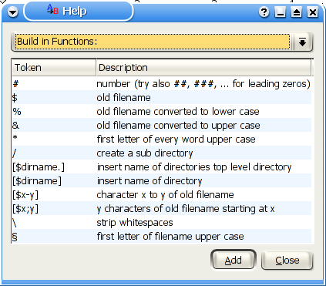Viewport: 326px width, 286px height.
Task: Click the KRename AB icon in the titlebar
Action: tap(52, 10)
